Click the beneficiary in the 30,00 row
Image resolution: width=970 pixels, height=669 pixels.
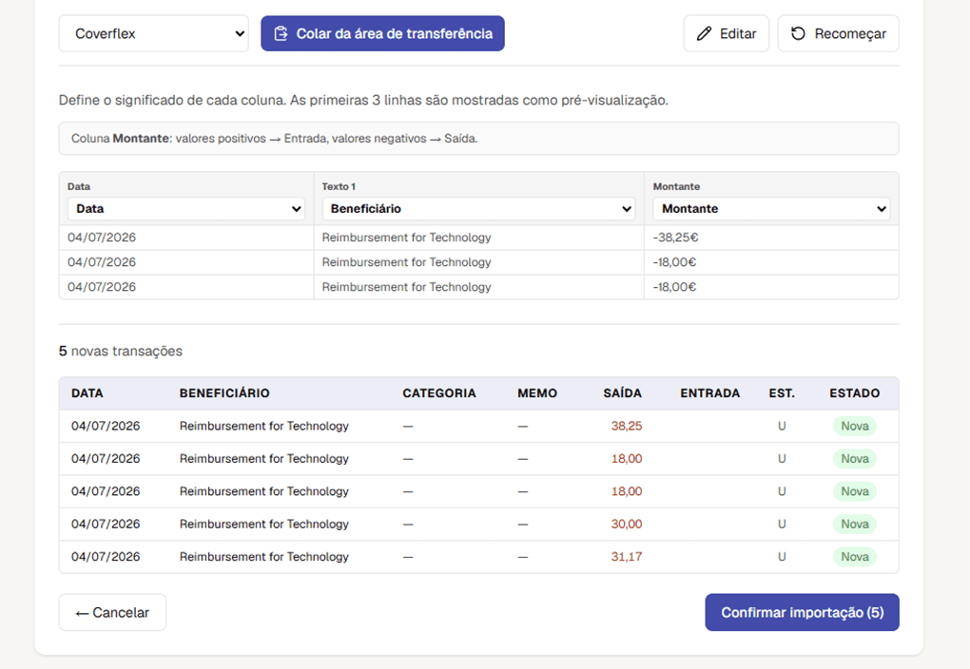(x=264, y=524)
